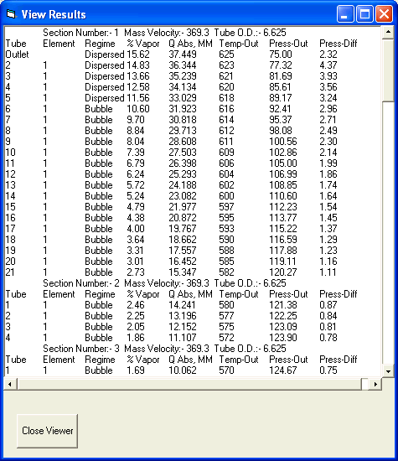This screenshot has width=398, height=461.
Task: Click the horizontal scrollbar left arrow
Action: click(x=10, y=384)
